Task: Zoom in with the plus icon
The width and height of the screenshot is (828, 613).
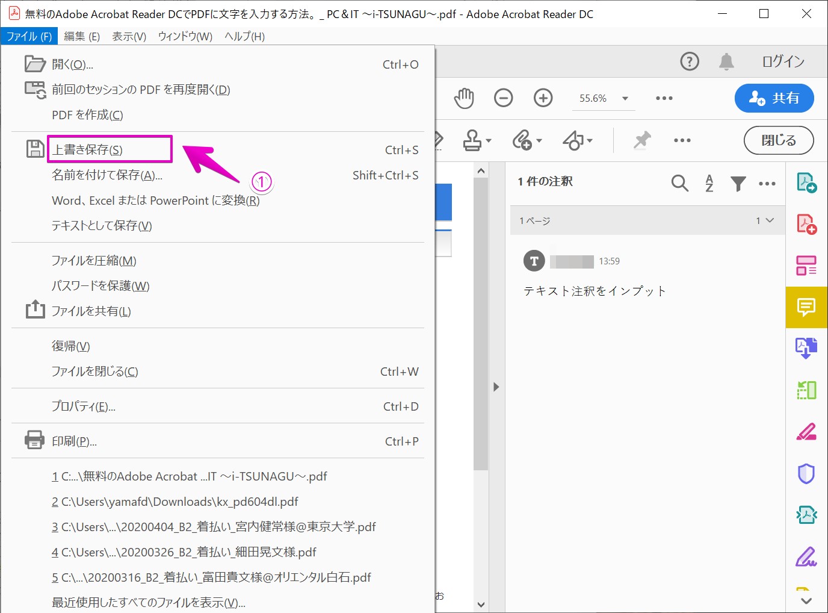Action: pos(543,98)
